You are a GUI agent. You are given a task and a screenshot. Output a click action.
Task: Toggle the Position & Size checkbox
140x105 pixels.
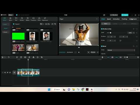[102, 29]
